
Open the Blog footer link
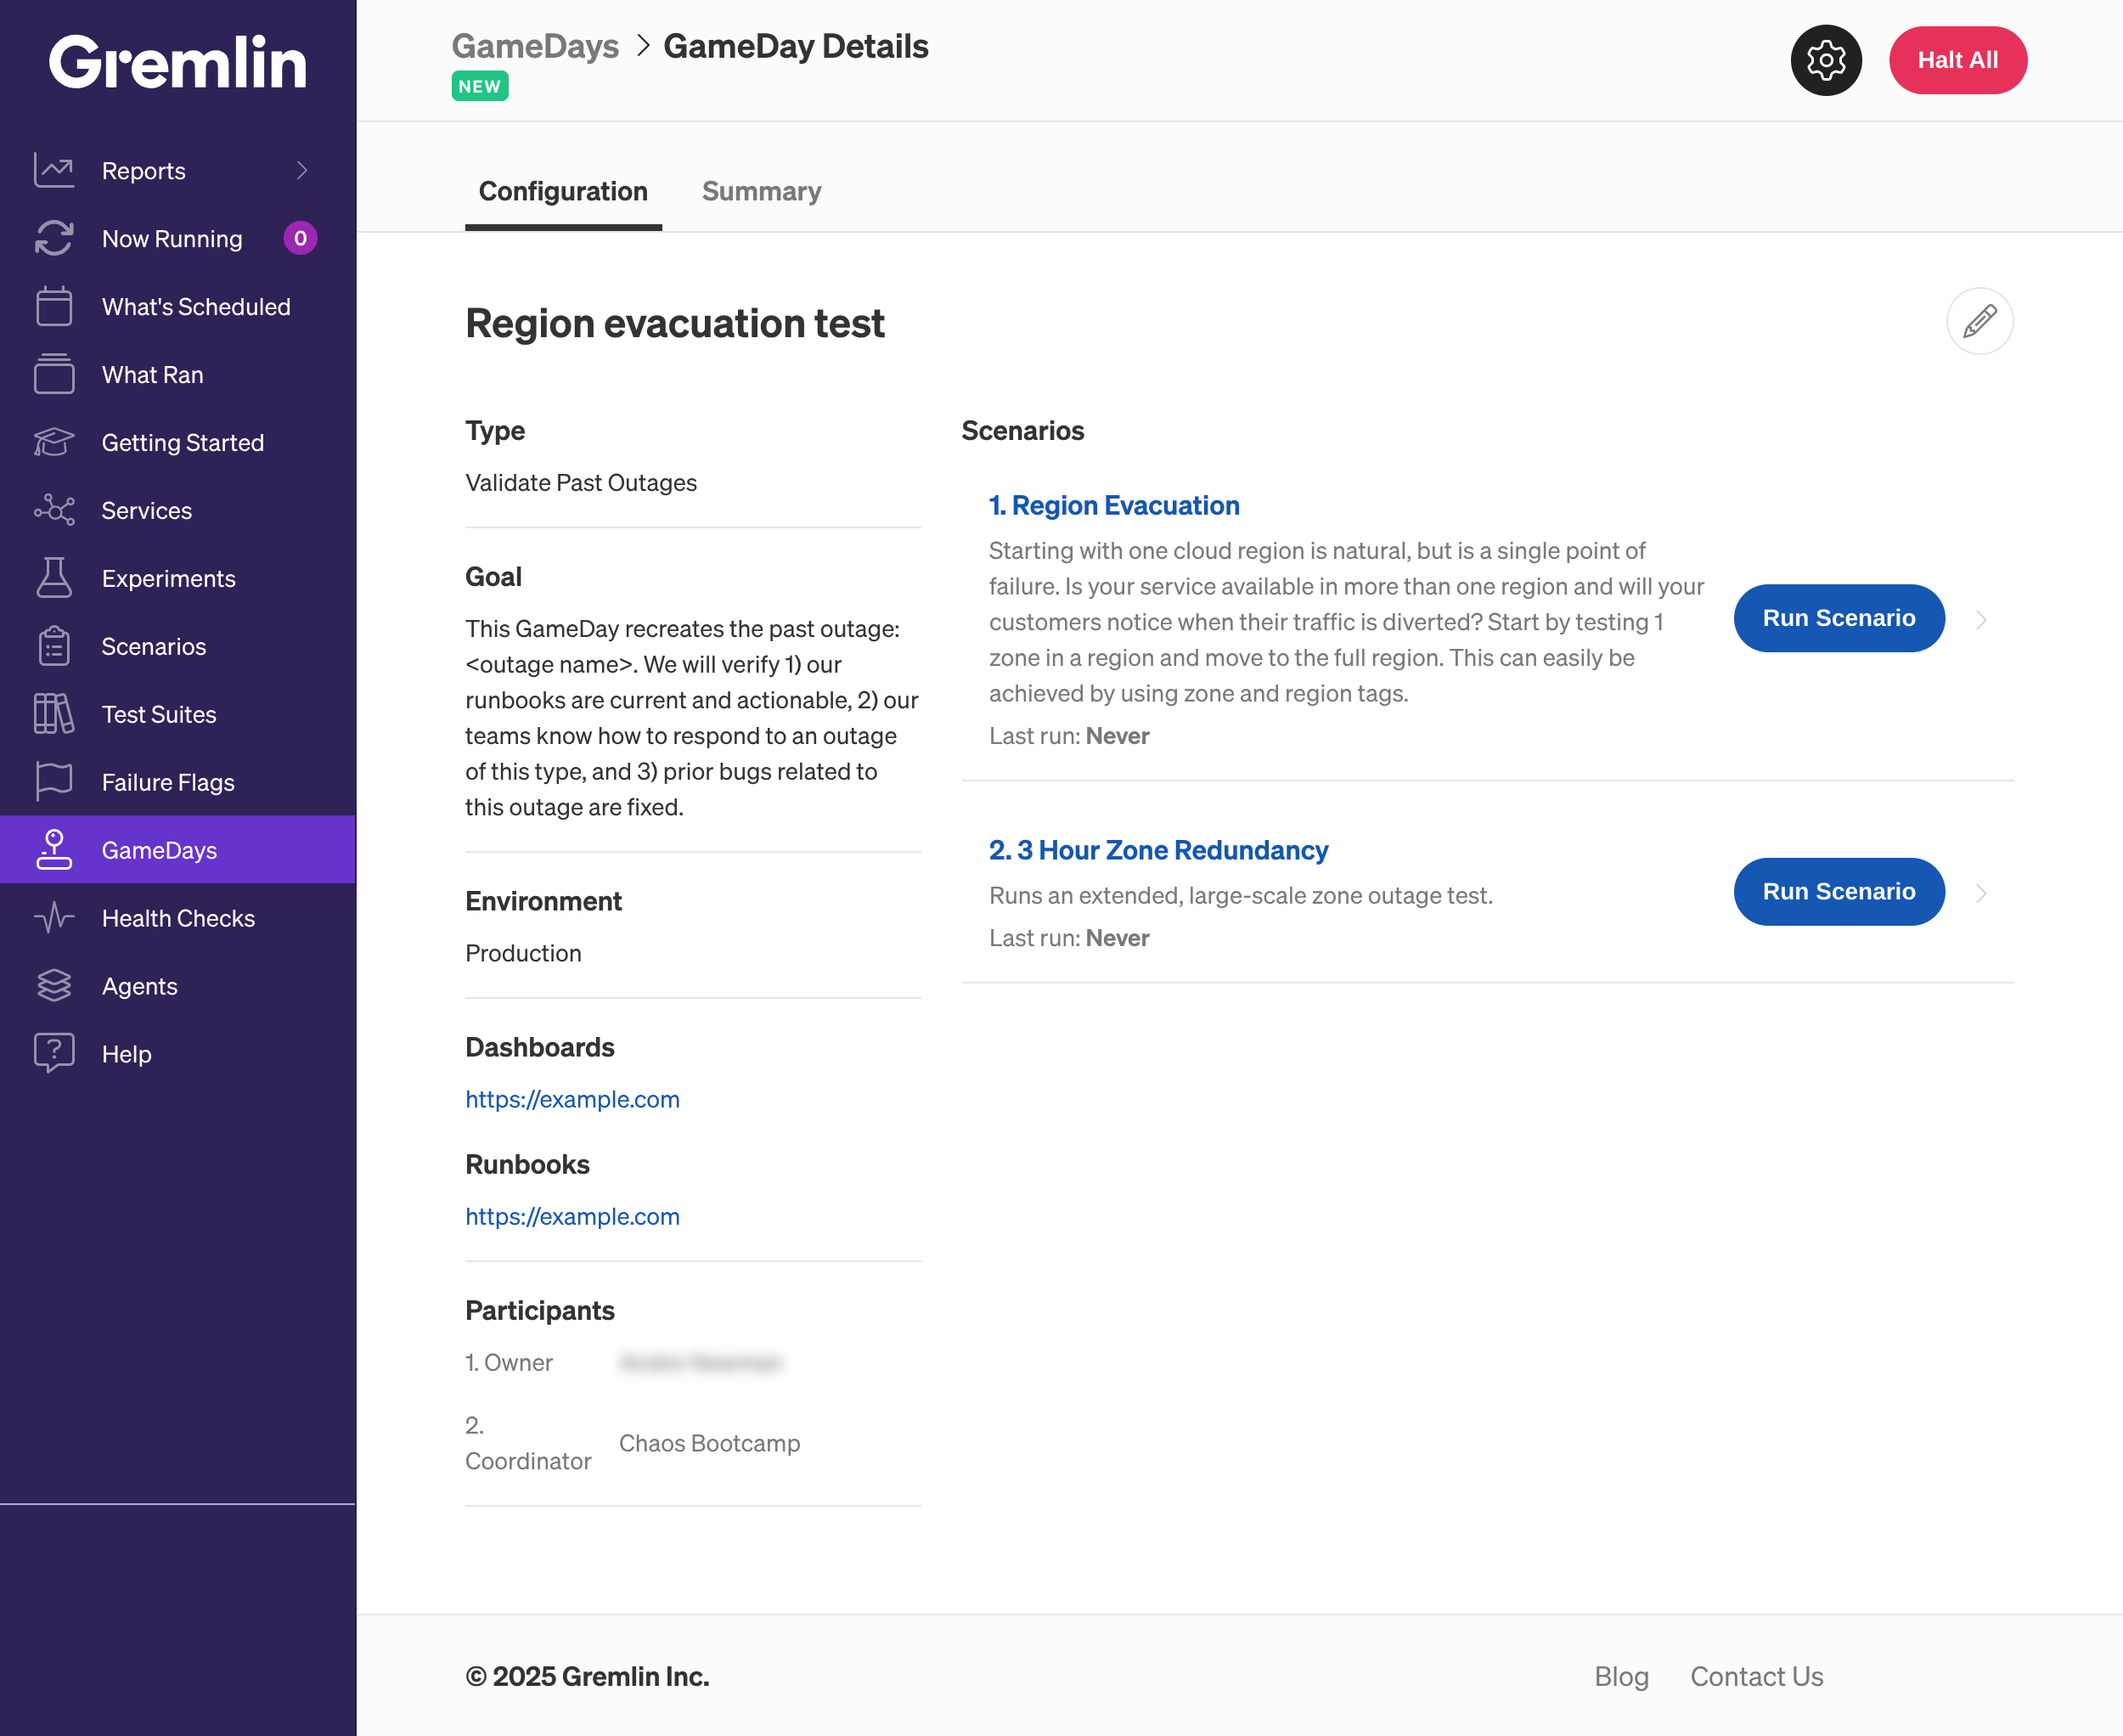tap(1621, 1676)
